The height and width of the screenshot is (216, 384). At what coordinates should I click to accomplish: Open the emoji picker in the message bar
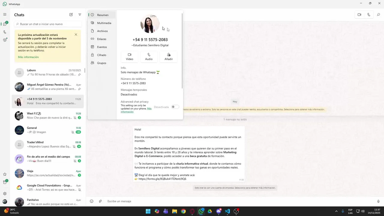92,201
